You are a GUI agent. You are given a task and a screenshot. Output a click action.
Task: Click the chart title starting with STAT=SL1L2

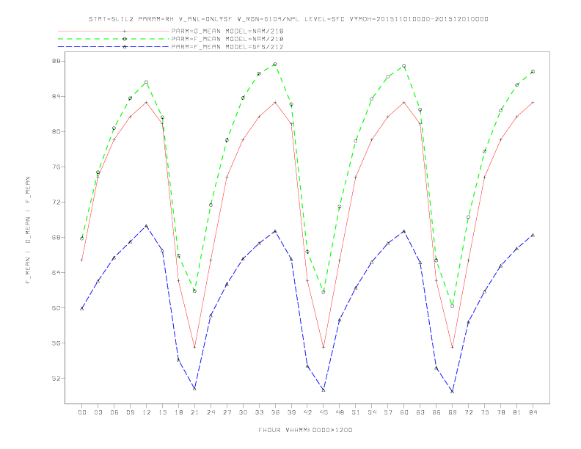pyautogui.click(x=288, y=19)
